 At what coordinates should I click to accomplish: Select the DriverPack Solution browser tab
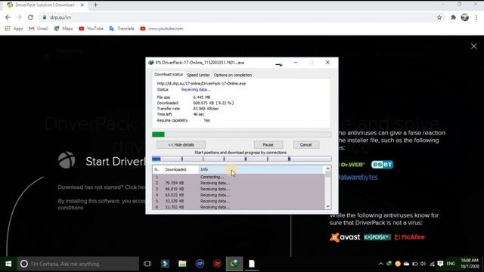tap(45, 5)
